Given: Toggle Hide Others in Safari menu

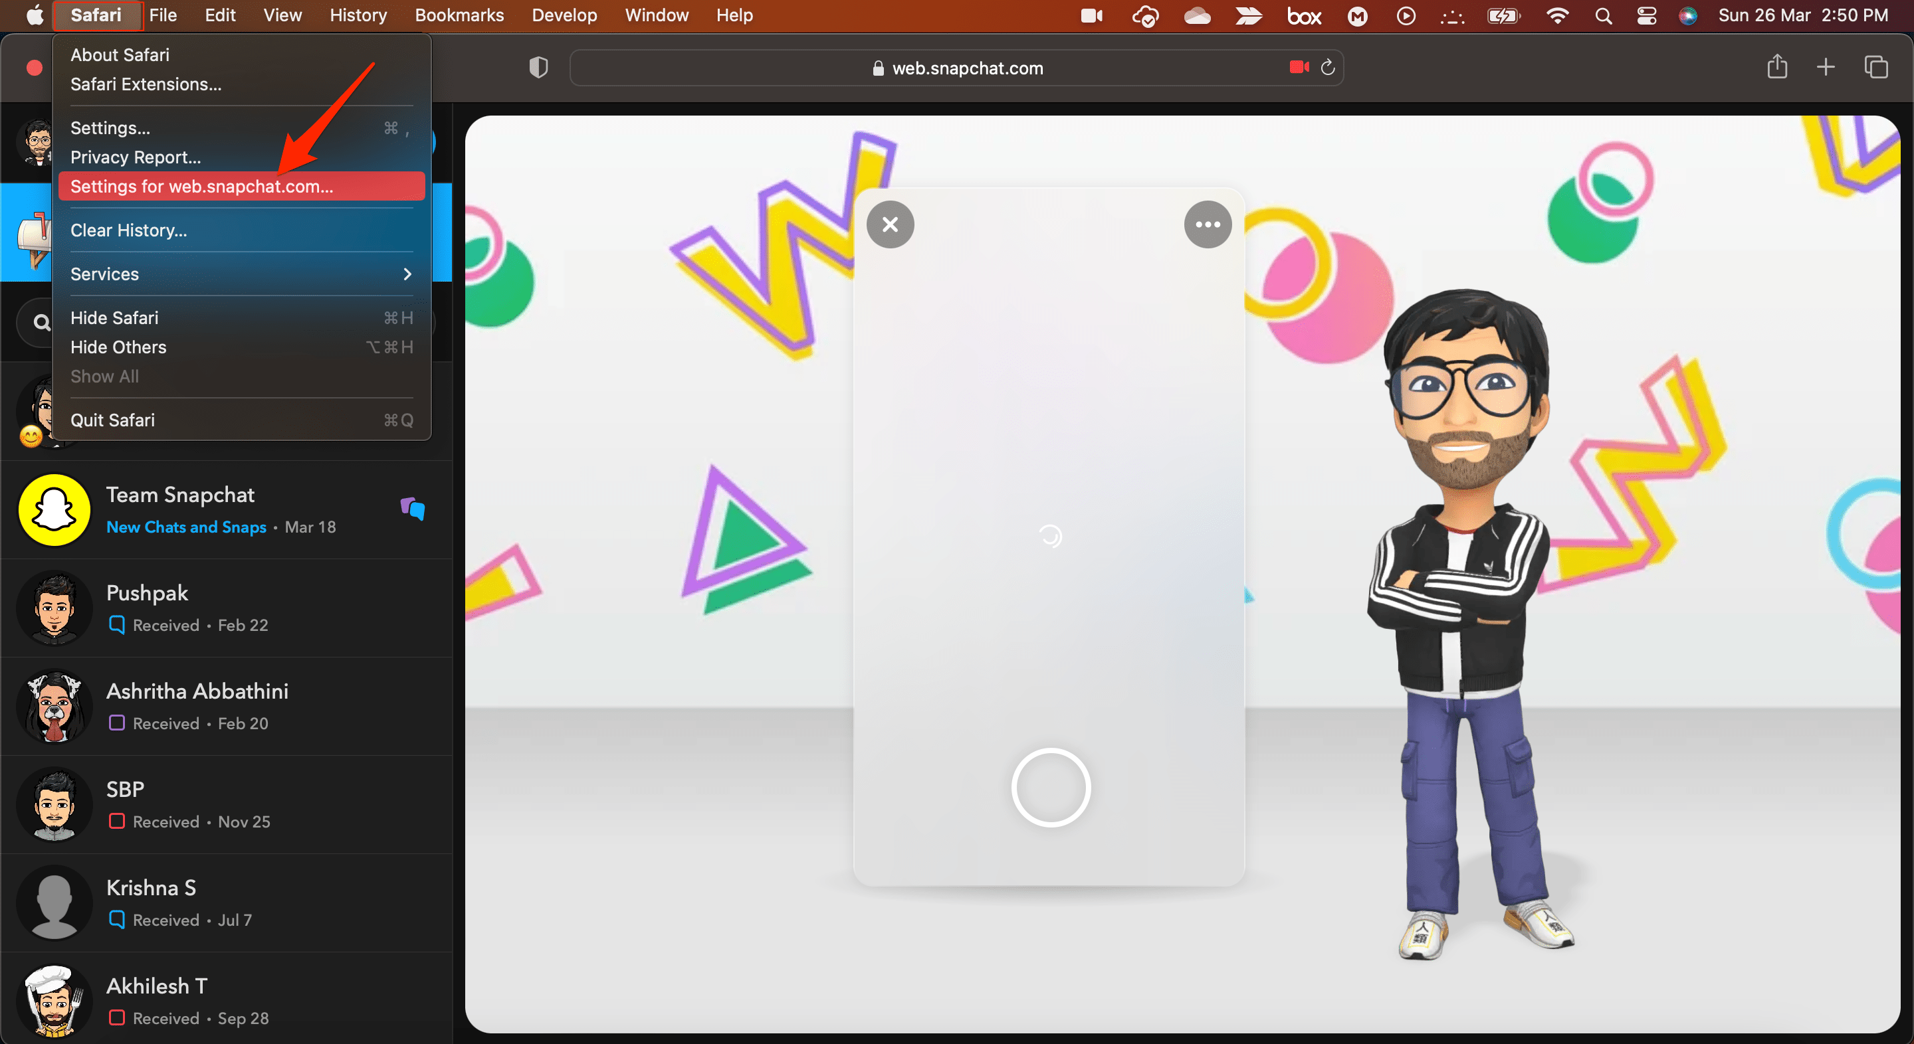Looking at the screenshot, I should 118,347.
